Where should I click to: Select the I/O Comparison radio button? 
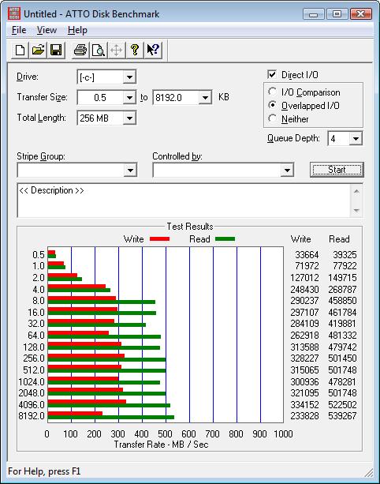[x=272, y=92]
